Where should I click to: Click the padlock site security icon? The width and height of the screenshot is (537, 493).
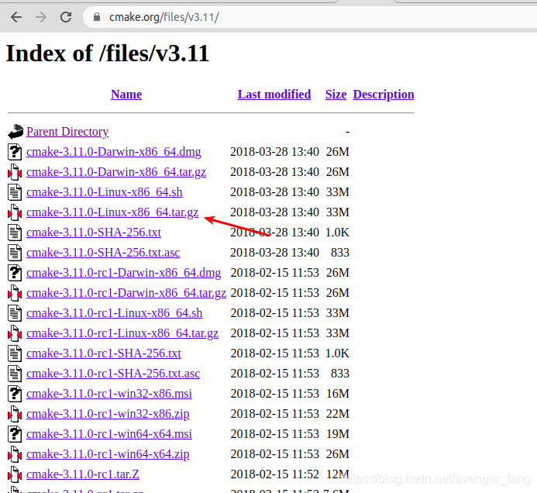(x=97, y=17)
